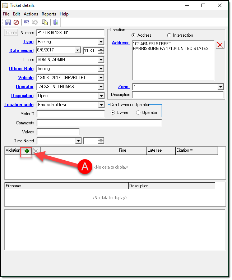Click the Copy documents toolbar icon
The image size is (232, 280).
45,22
